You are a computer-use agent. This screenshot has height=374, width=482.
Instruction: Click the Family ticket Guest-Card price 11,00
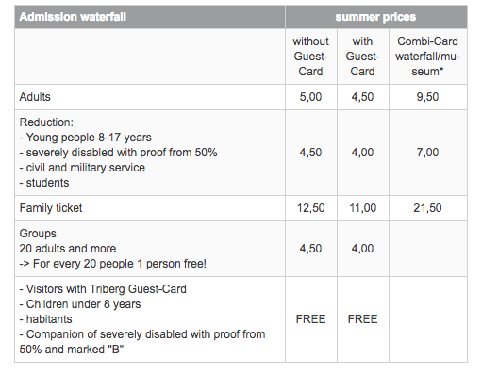click(362, 208)
